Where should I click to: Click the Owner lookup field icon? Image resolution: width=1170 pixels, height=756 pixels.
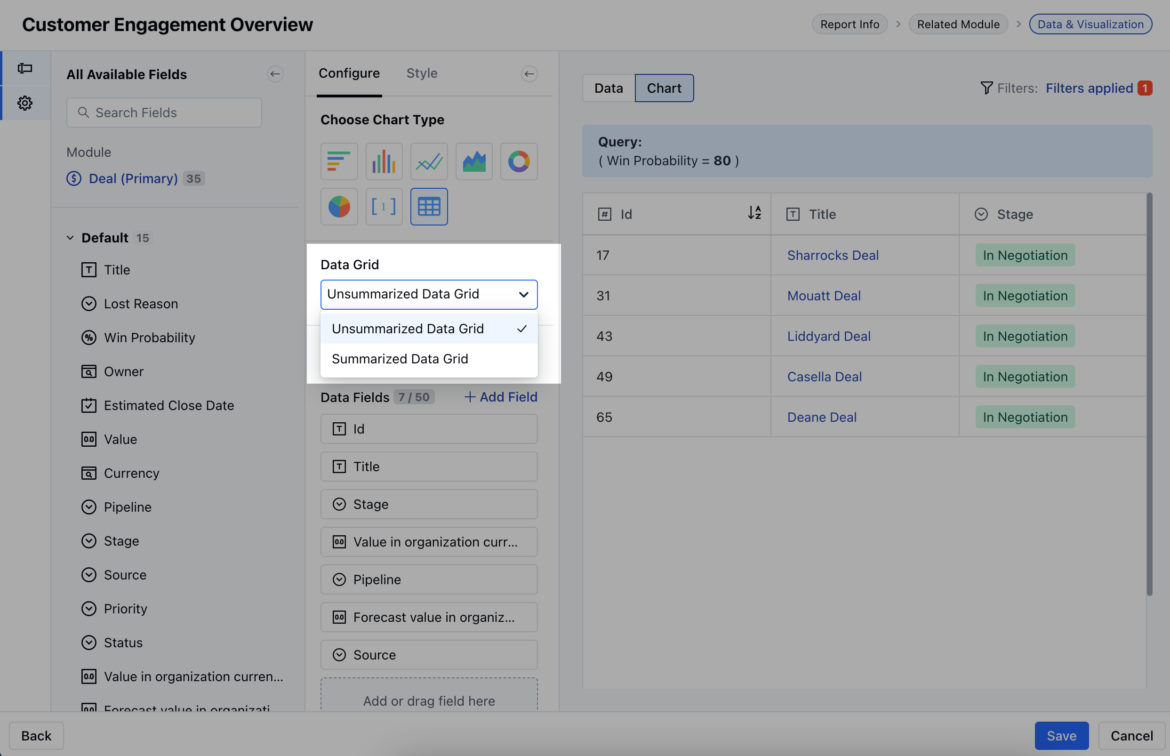pyautogui.click(x=89, y=371)
